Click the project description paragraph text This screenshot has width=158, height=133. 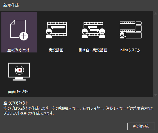(78, 111)
